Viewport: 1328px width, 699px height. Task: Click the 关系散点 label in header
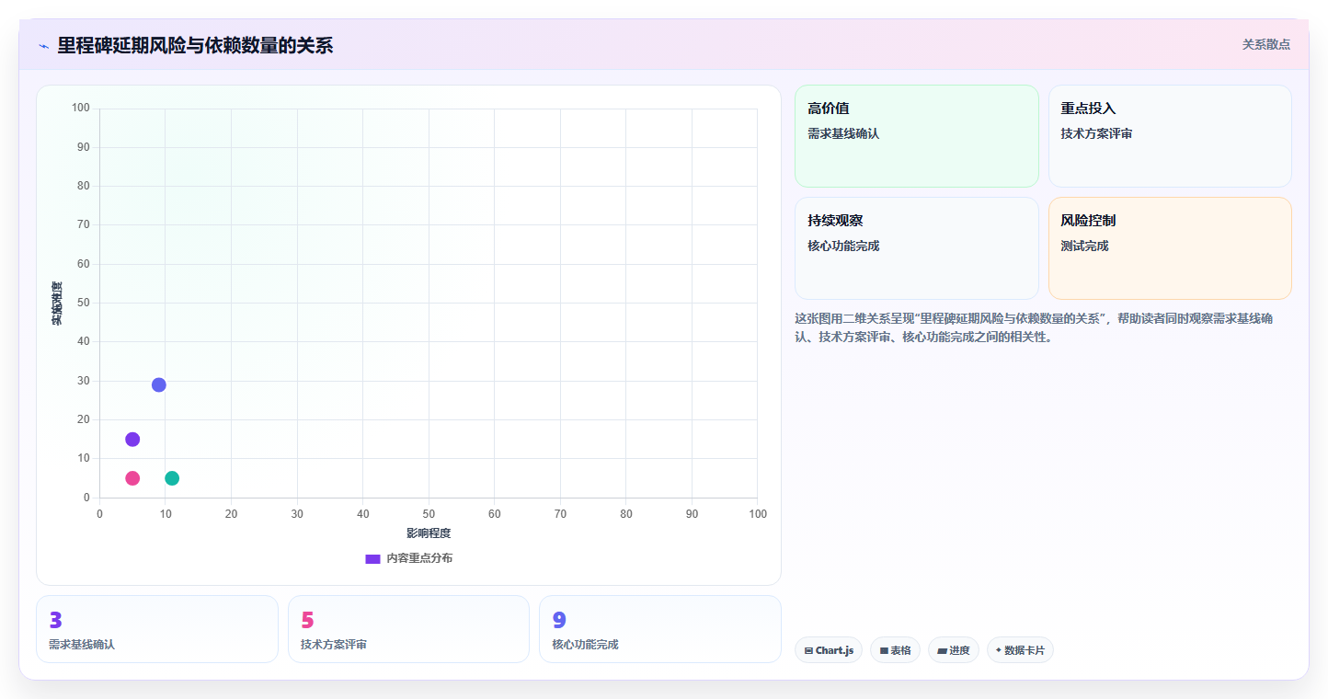click(1265, 44)
